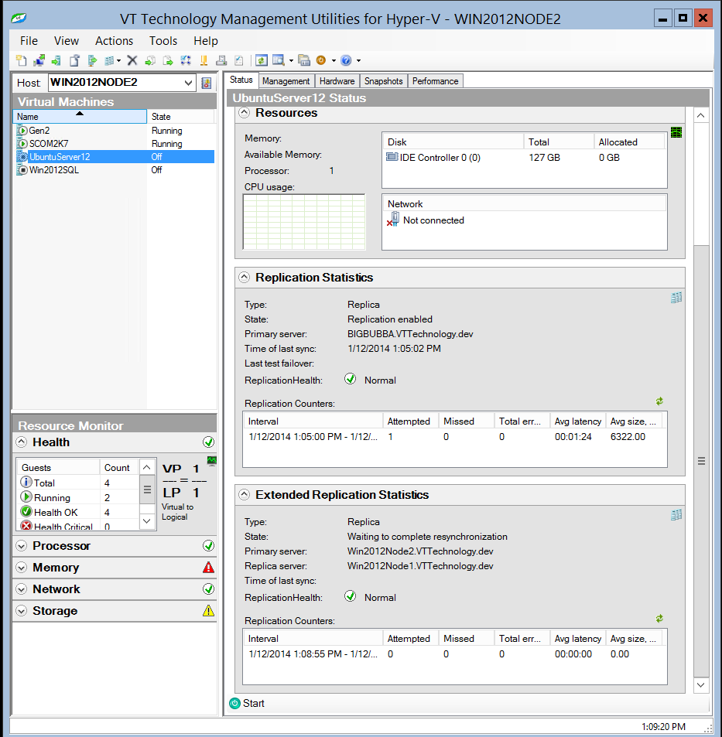
Task: Click the new document icon at toolbar start
Action: (22, 60)
